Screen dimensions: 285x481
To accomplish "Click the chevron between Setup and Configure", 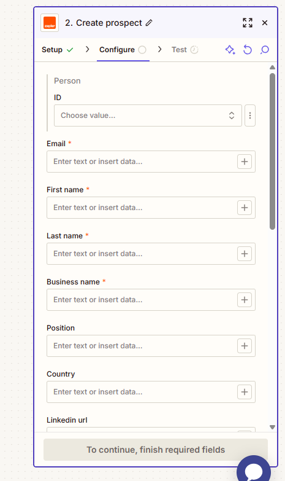I will coord(87,49).
